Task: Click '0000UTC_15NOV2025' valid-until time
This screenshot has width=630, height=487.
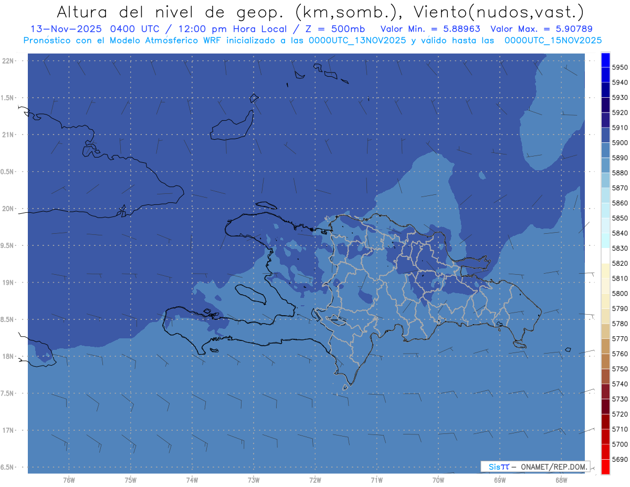Action: point(553,40)
